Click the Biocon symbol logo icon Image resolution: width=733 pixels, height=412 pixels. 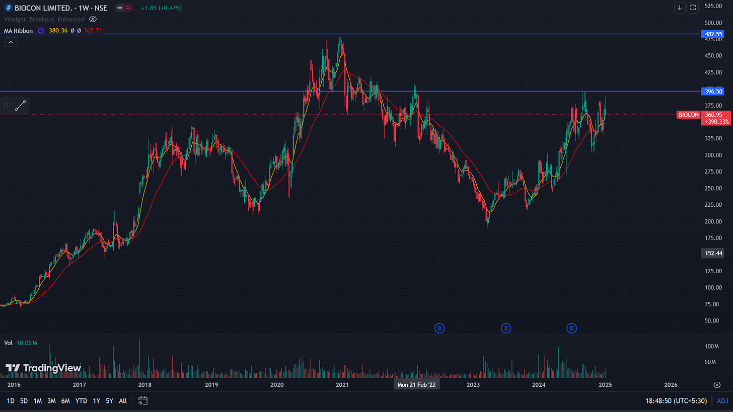click(x=9, y=8)
